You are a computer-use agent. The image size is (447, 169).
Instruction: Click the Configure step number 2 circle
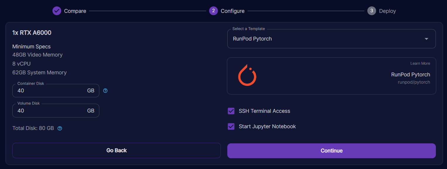point(213,11)
